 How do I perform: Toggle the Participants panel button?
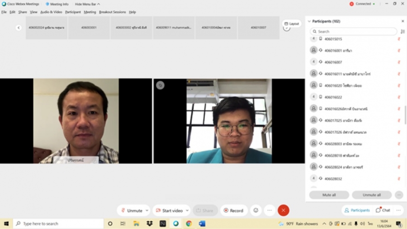[357, 210]
